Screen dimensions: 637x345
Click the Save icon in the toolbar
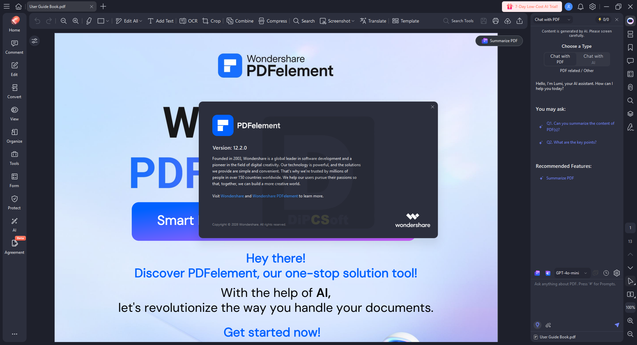coord(484,21)
